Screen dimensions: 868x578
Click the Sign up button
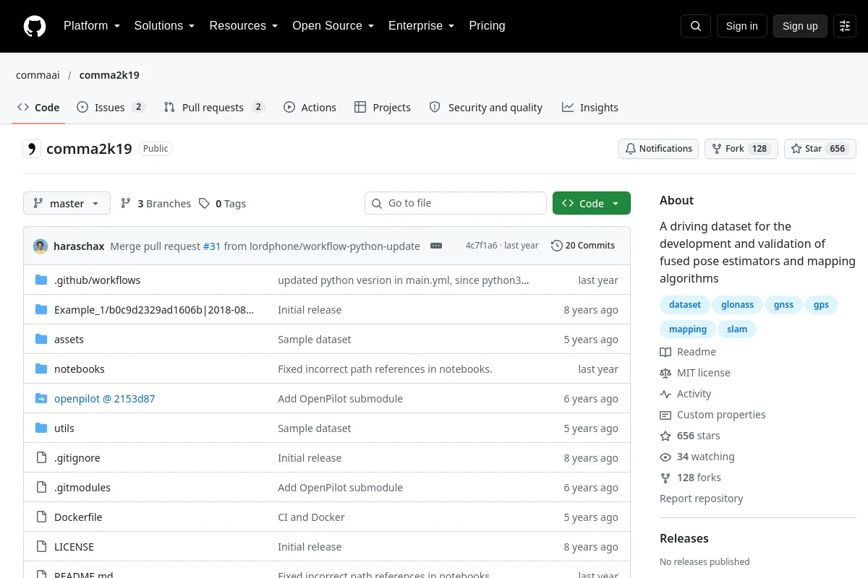coord(800,26)
